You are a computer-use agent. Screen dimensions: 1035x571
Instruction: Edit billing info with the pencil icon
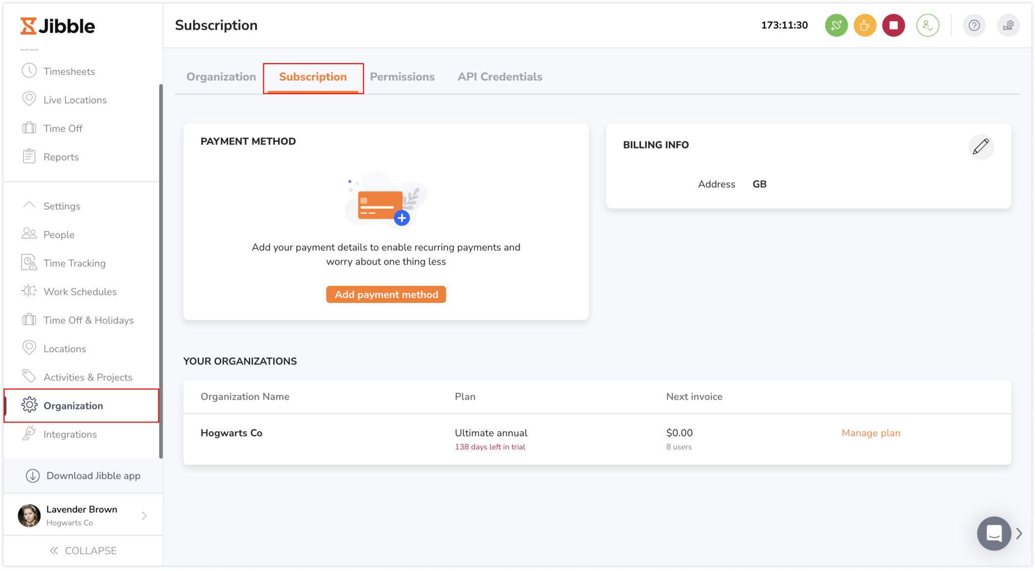tap(981, 147)
